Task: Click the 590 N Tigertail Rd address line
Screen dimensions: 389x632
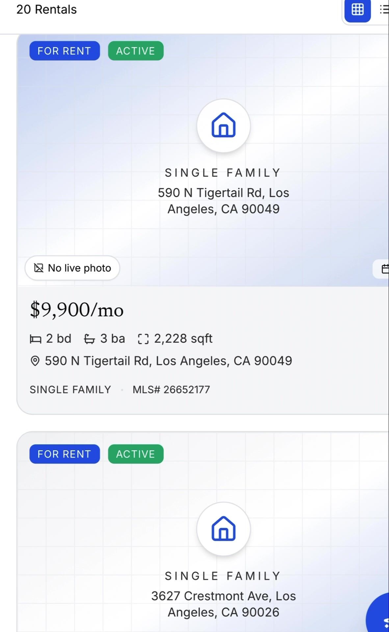Action: click(168, 361)
